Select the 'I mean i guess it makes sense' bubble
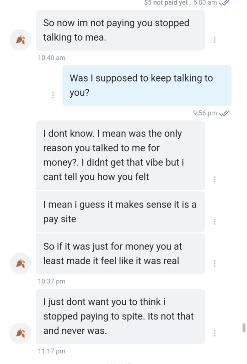Screen dimensions: 247x364 121,212
